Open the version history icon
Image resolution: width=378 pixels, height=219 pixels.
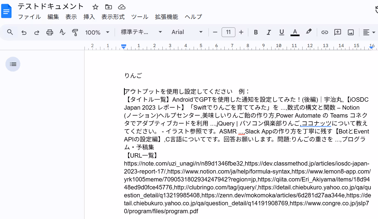coord(376,10)
